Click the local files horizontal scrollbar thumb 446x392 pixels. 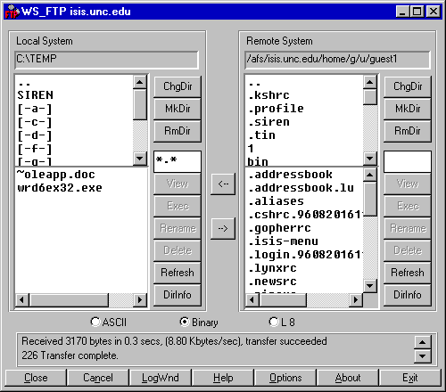(x=69, y=300)
